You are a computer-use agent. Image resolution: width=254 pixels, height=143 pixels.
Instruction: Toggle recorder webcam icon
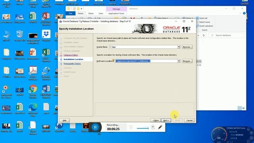(153, 127)
